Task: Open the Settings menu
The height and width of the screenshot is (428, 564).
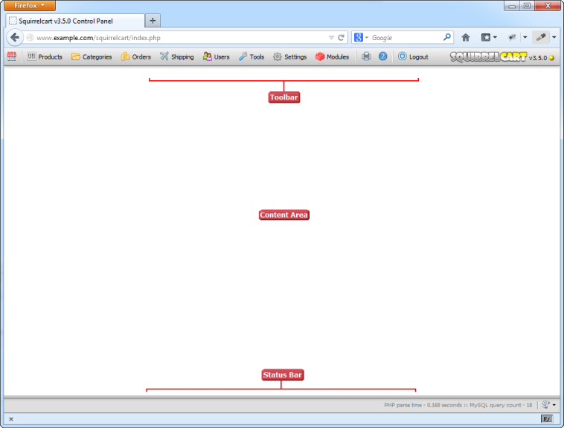Action: coord(289,56)
